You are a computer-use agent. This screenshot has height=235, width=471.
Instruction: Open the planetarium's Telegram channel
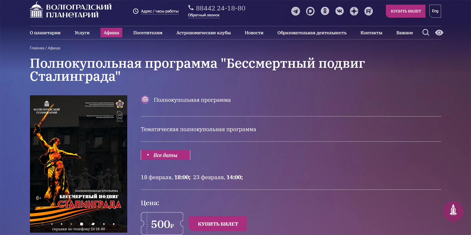click(295, 11)
